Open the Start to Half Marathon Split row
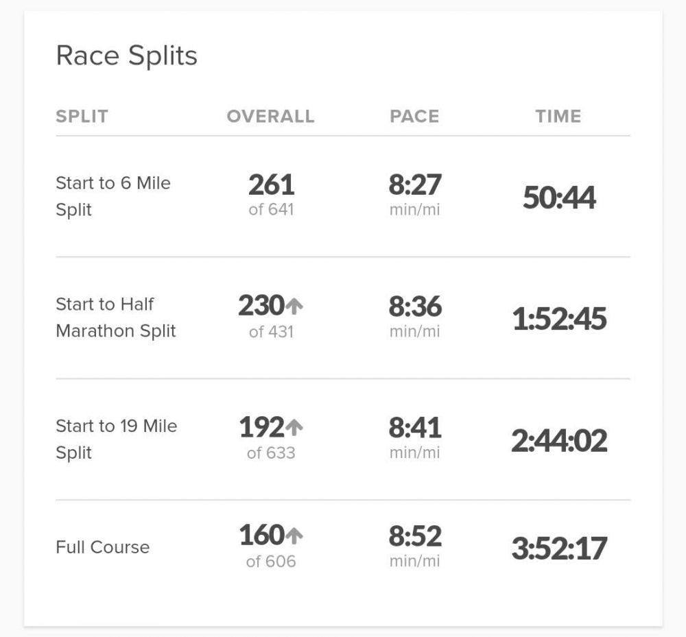Screen dimensions: 686x637 click(115, 317)
